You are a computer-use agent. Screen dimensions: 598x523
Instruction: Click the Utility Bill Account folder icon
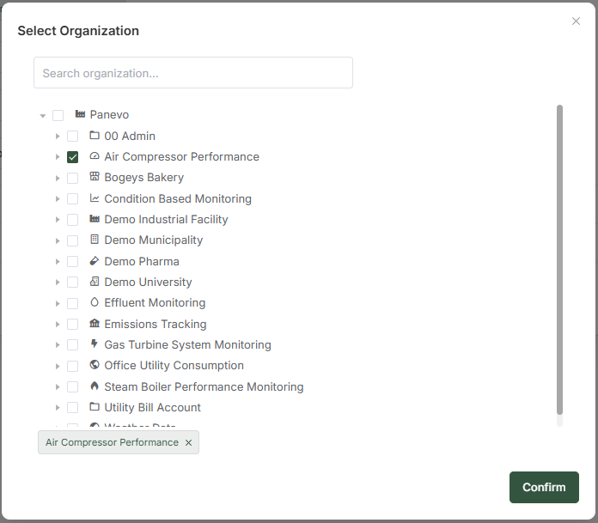95,406
